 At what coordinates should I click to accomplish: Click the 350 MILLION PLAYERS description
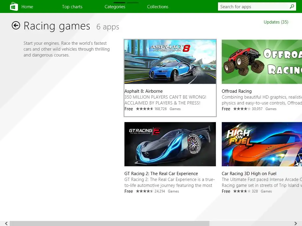tap(165, 100)
